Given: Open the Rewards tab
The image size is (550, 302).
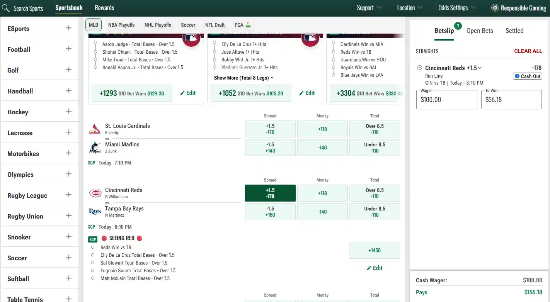Looking at the screenshot, I should coord(104,8).
